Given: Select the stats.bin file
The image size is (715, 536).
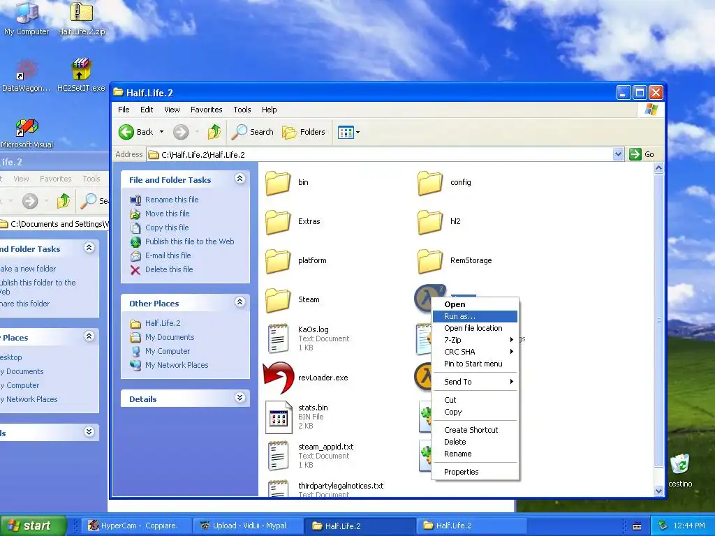Looking at the screenshot, I should [296, 417].
